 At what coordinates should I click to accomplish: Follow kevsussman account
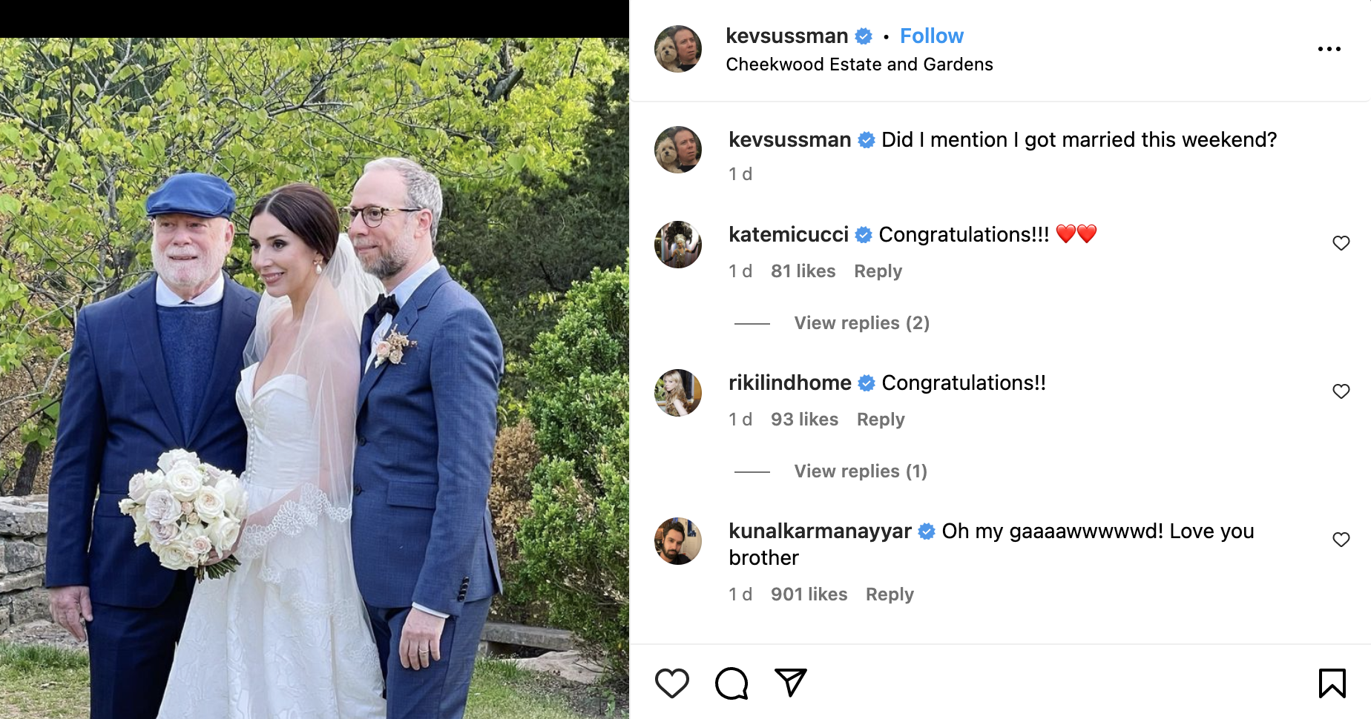[931, 36]
